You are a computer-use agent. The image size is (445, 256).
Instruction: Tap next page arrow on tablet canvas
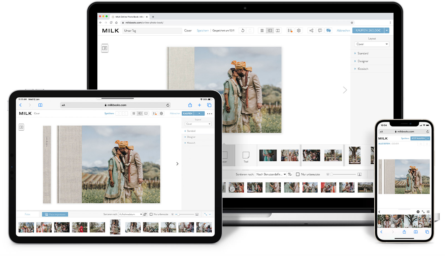(x=177, y=164)
